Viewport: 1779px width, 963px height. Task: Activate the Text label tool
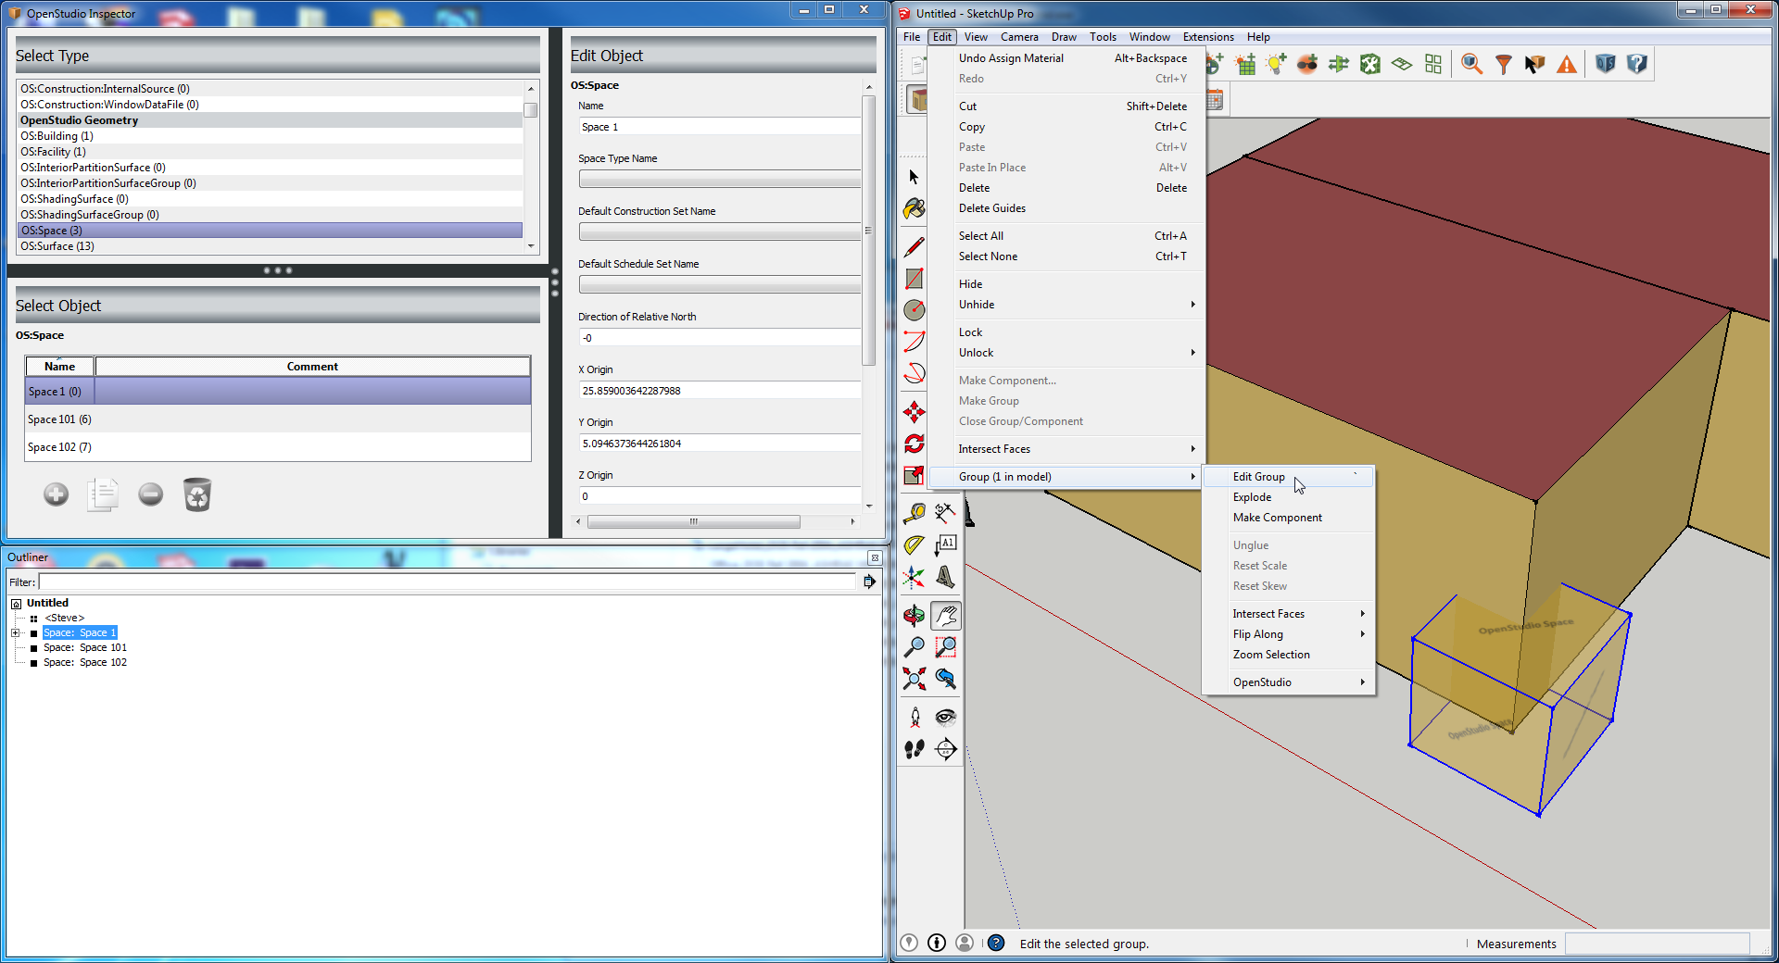tap(945, 545)
